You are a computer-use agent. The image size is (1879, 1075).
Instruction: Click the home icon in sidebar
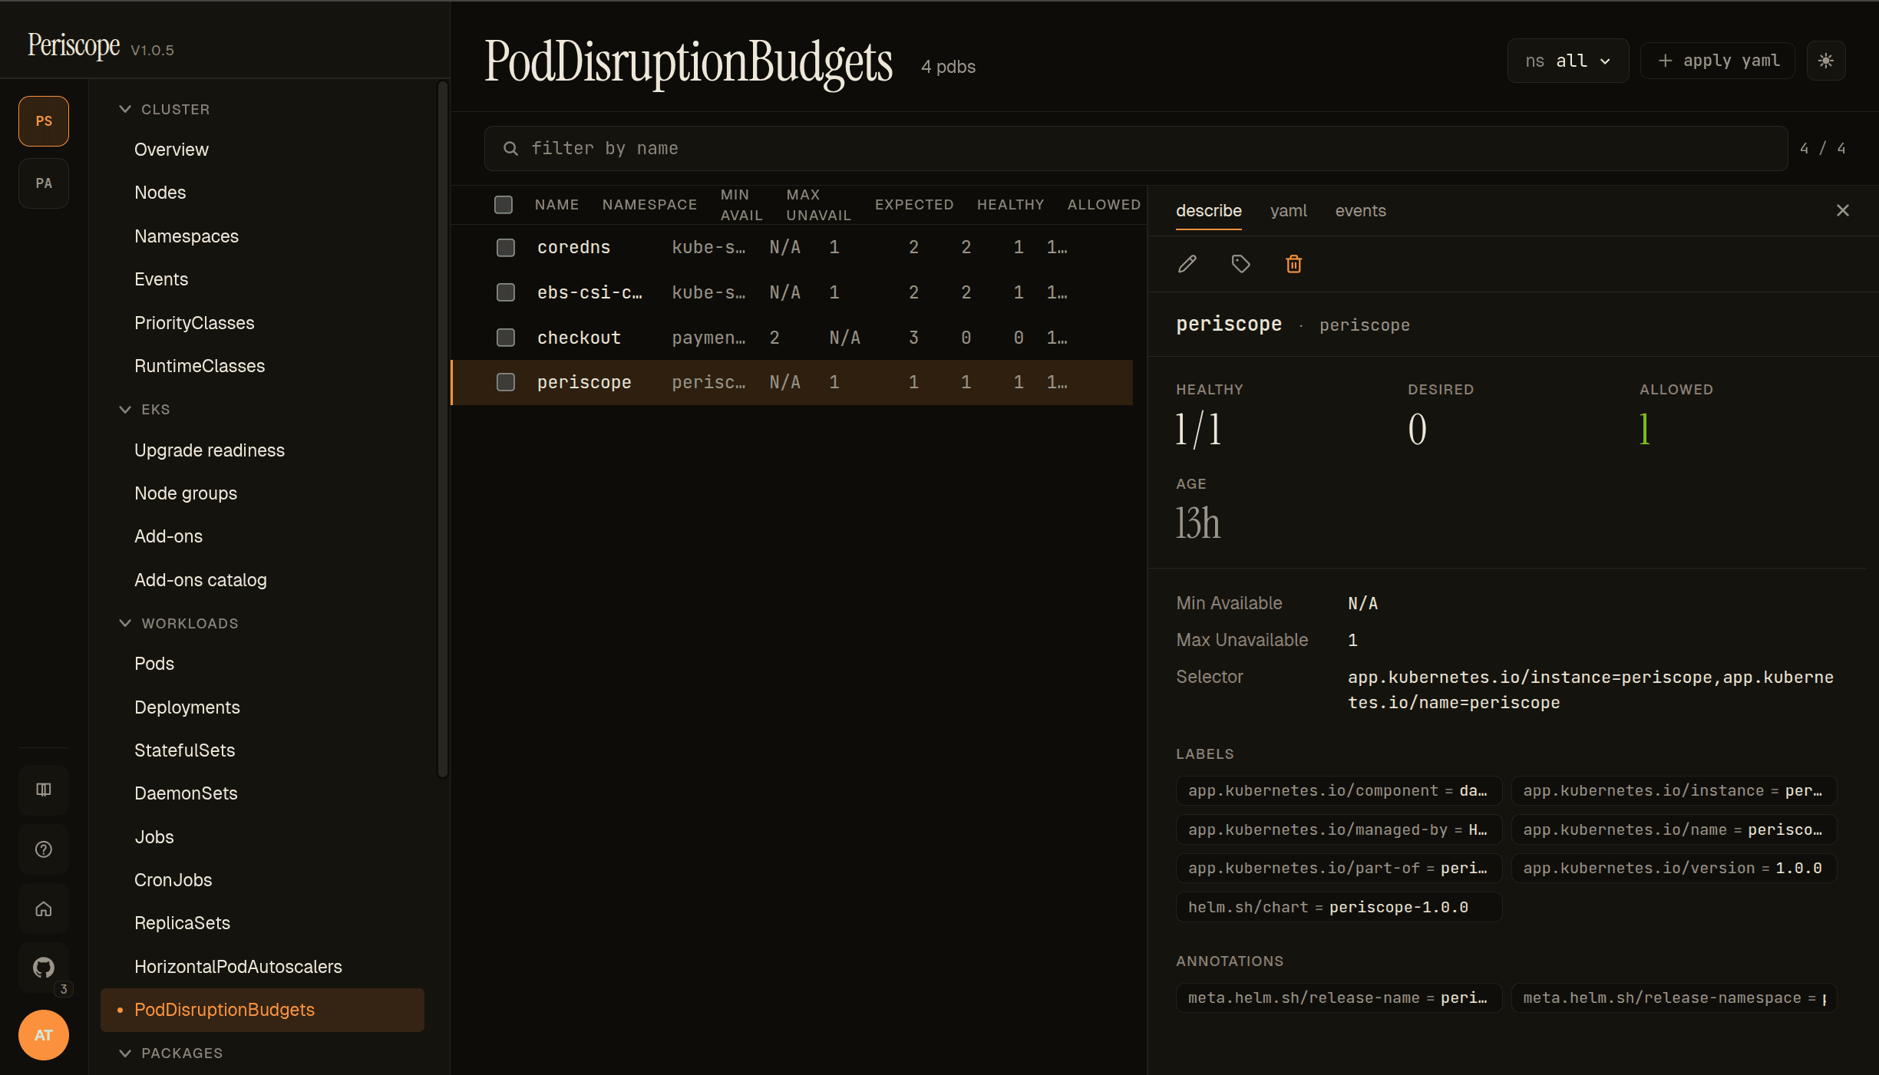click(44, 908)
